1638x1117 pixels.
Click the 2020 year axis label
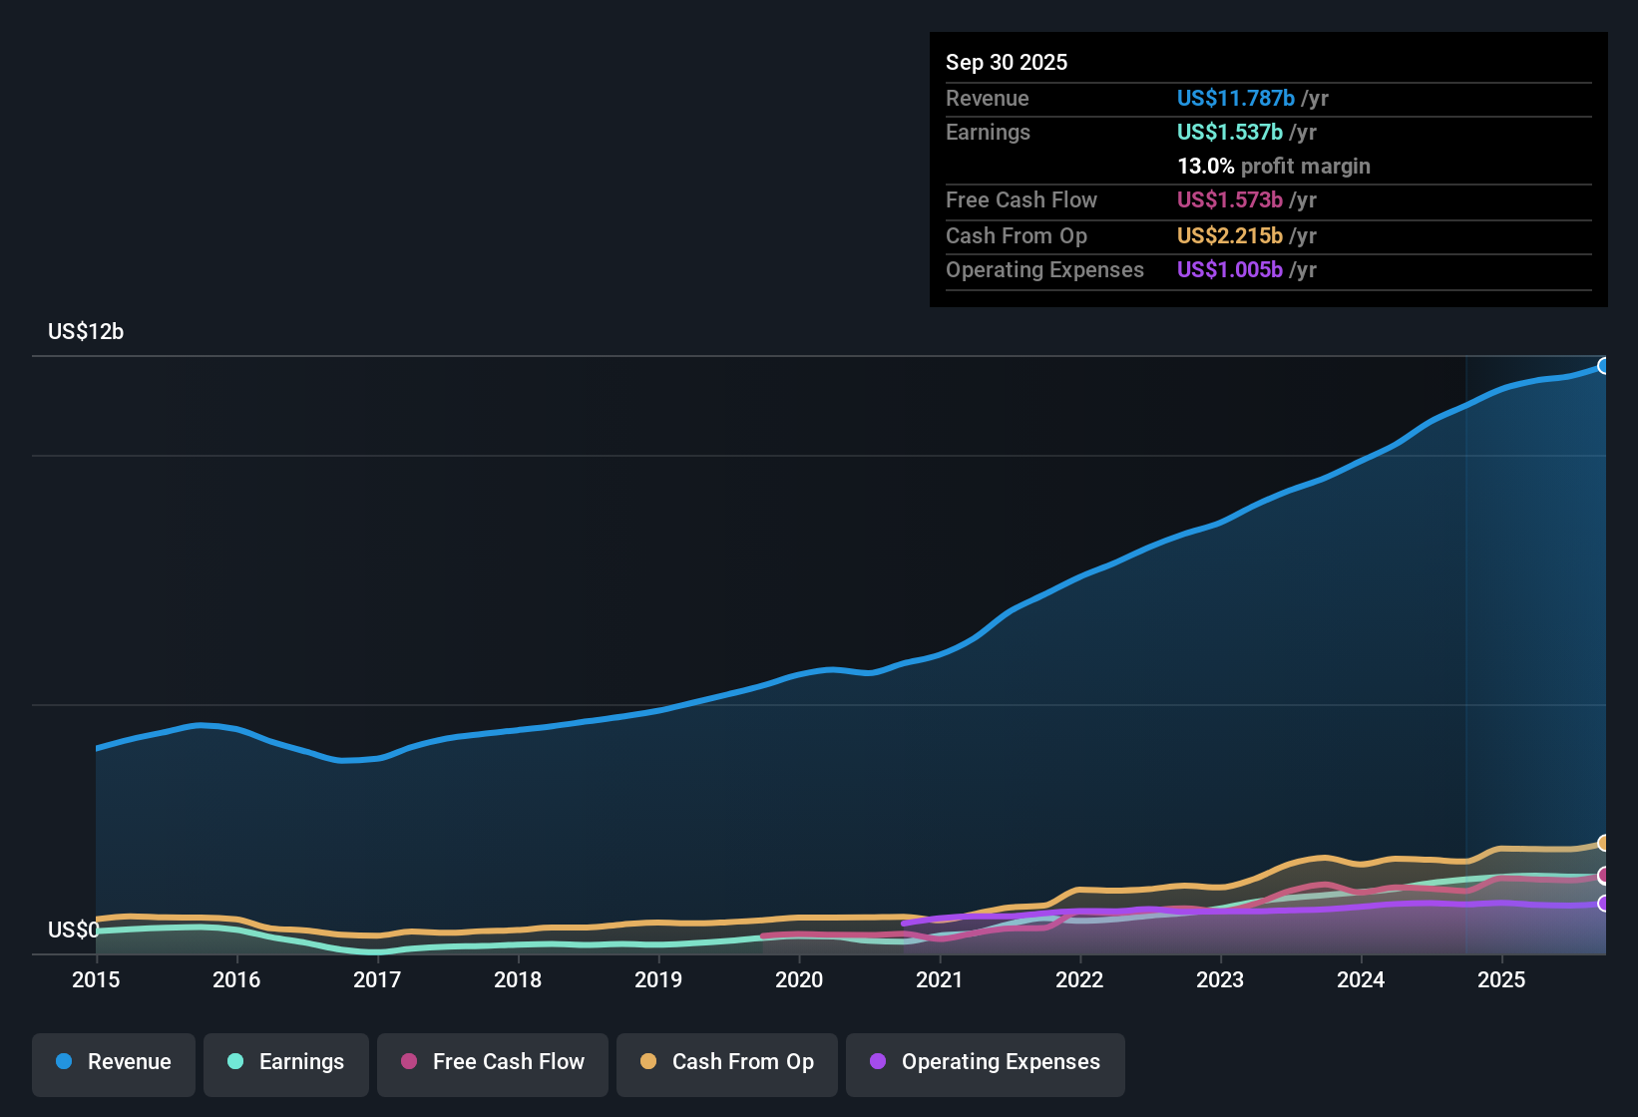[798, 980]
